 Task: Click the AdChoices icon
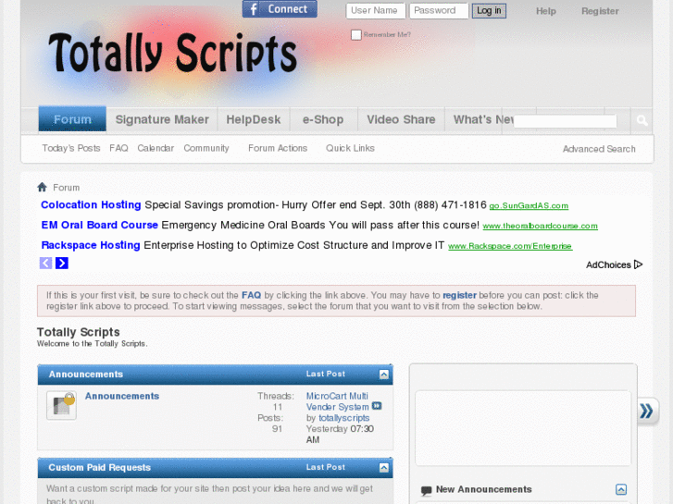(638, 264)
